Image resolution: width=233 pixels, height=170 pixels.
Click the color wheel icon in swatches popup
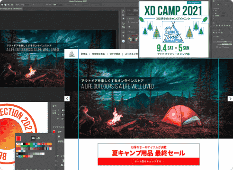[38, 138]
